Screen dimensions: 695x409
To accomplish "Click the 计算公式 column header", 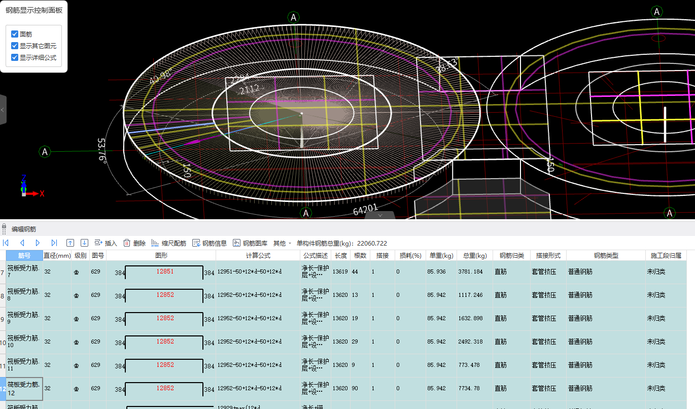I will (x=258, y=256).
